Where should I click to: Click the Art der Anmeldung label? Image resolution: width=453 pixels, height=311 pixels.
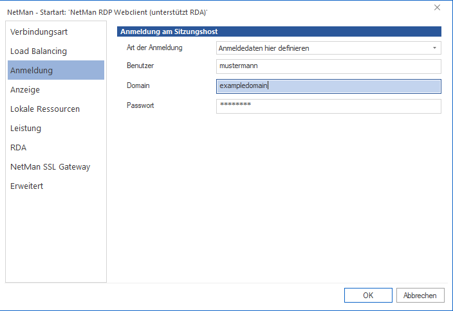[154, 48]
